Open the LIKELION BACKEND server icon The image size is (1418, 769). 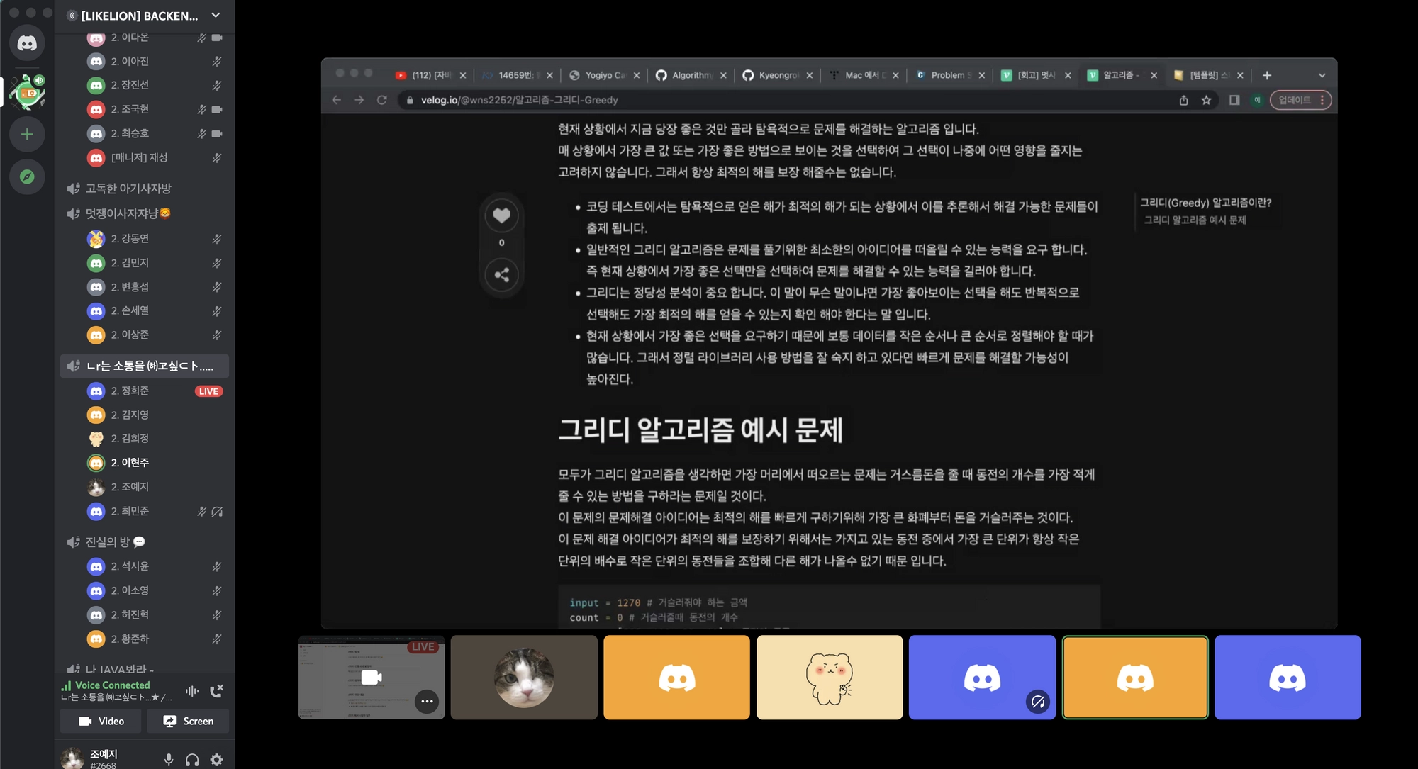click(x=27, y=91)
